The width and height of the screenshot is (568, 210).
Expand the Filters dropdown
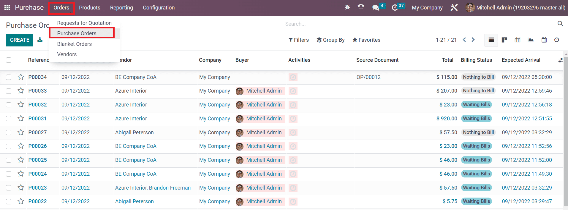tap(299, 40)
